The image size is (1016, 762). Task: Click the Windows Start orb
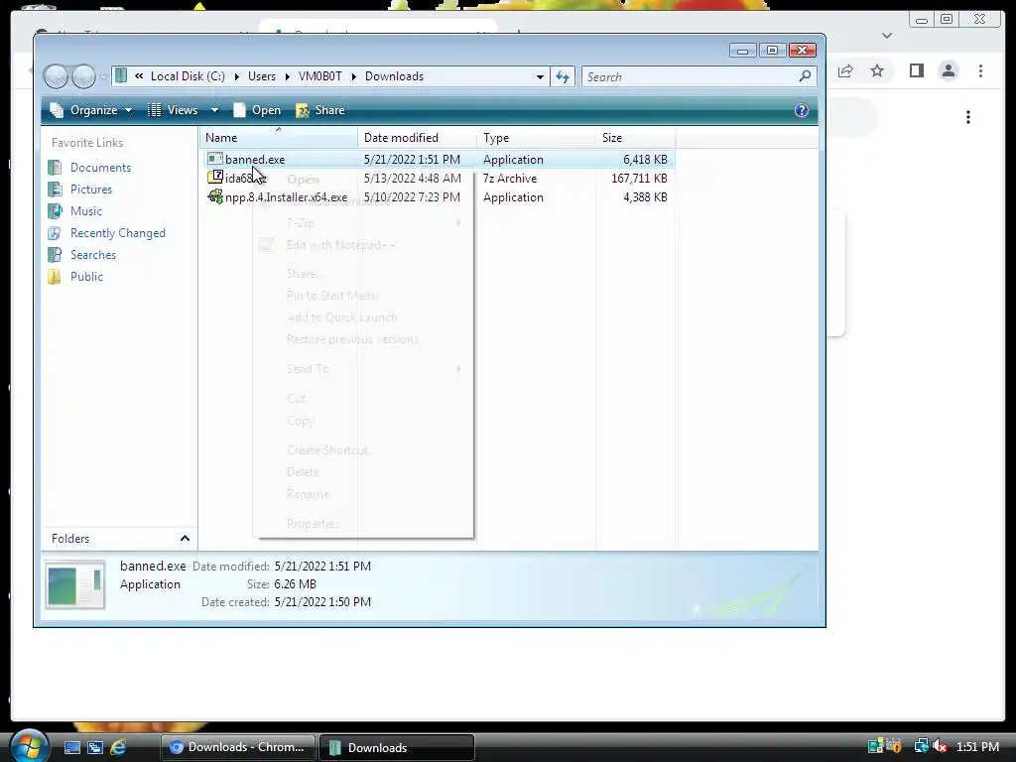click(x=30, y=746)
